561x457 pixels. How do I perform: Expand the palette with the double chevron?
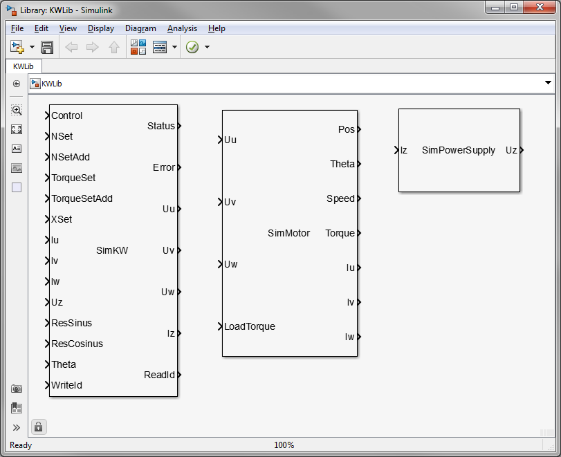click(x=17, y=428)
